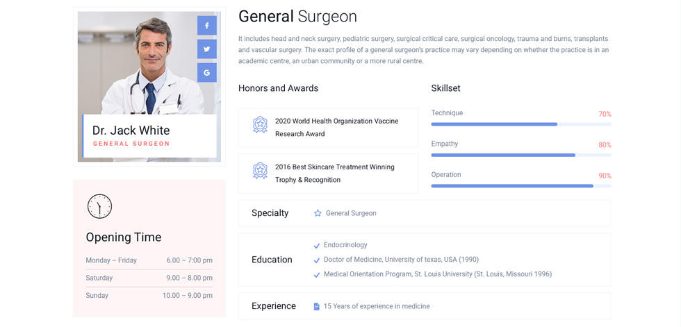Click the Operation skill progress bar
The height and width of the screenshot is (327, 681).
521,185
